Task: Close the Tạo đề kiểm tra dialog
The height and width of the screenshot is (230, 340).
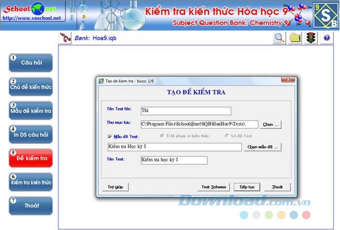Action: 288,80
